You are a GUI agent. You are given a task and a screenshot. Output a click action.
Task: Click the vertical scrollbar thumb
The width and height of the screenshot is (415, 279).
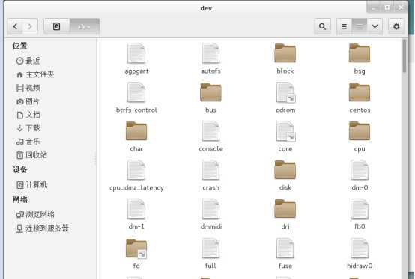(x=405, y=56)
